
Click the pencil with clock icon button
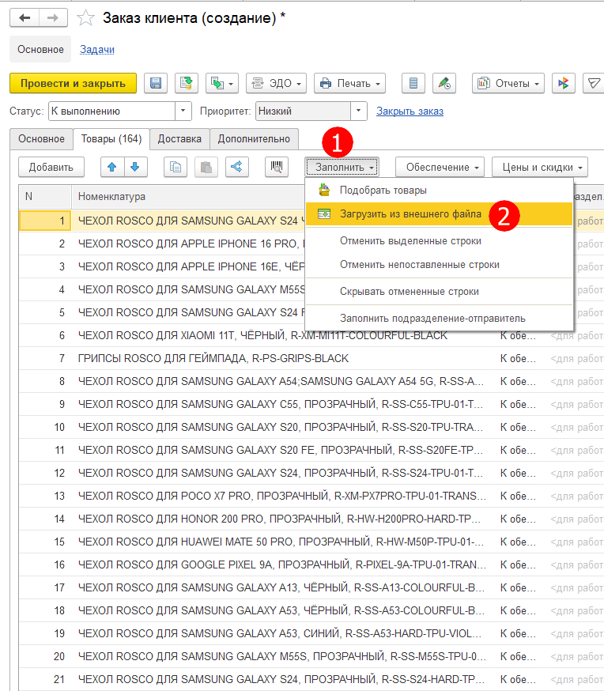click(444, 83)
